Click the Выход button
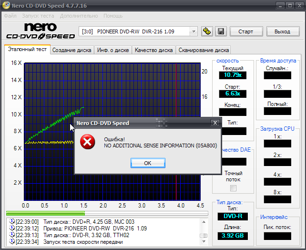 (x=282, y=31)
